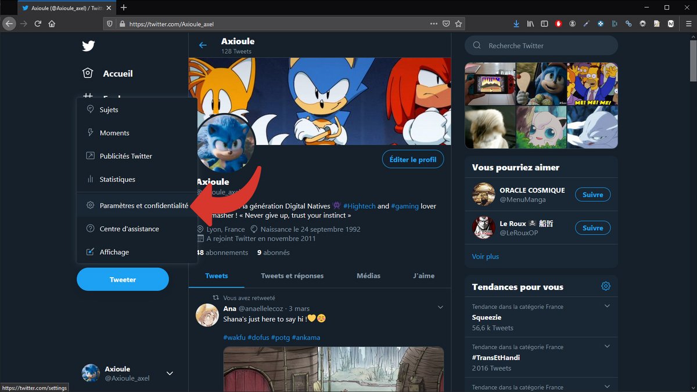This screenshot has width=697, height=392.
Task: Click the #gaming hashtag in bio
Action: 405,206
